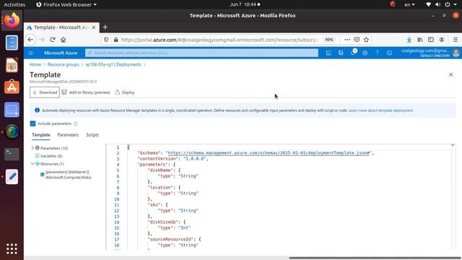The width and height of the screenshot is (462, 260).
Task: Show tracking protection shield info
Action: pos(106,40)
